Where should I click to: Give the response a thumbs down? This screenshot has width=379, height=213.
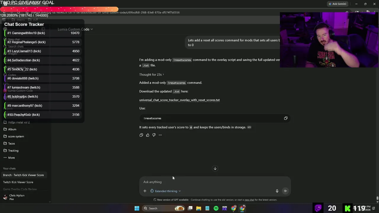pos(154,135)
